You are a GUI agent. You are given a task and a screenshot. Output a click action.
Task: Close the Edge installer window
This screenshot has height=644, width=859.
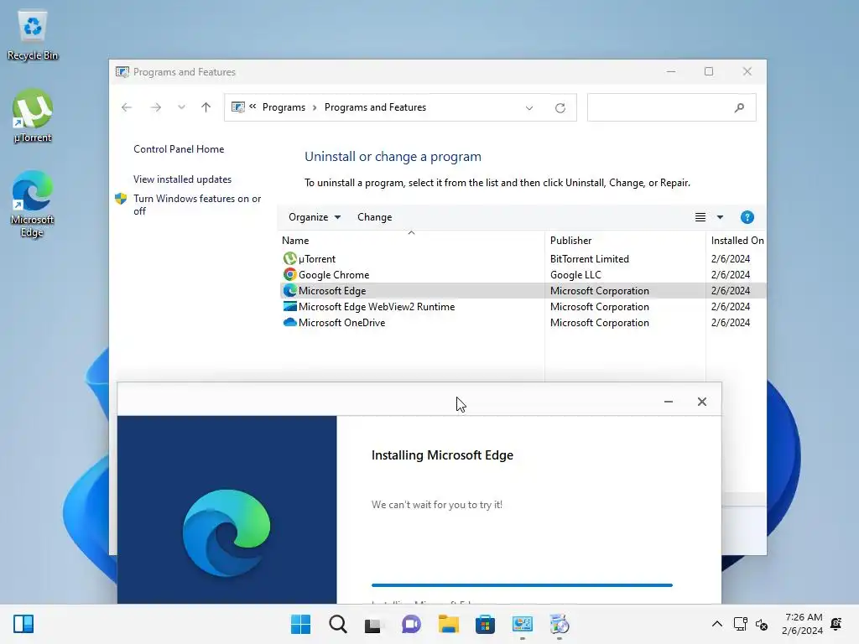click(702, 402)
